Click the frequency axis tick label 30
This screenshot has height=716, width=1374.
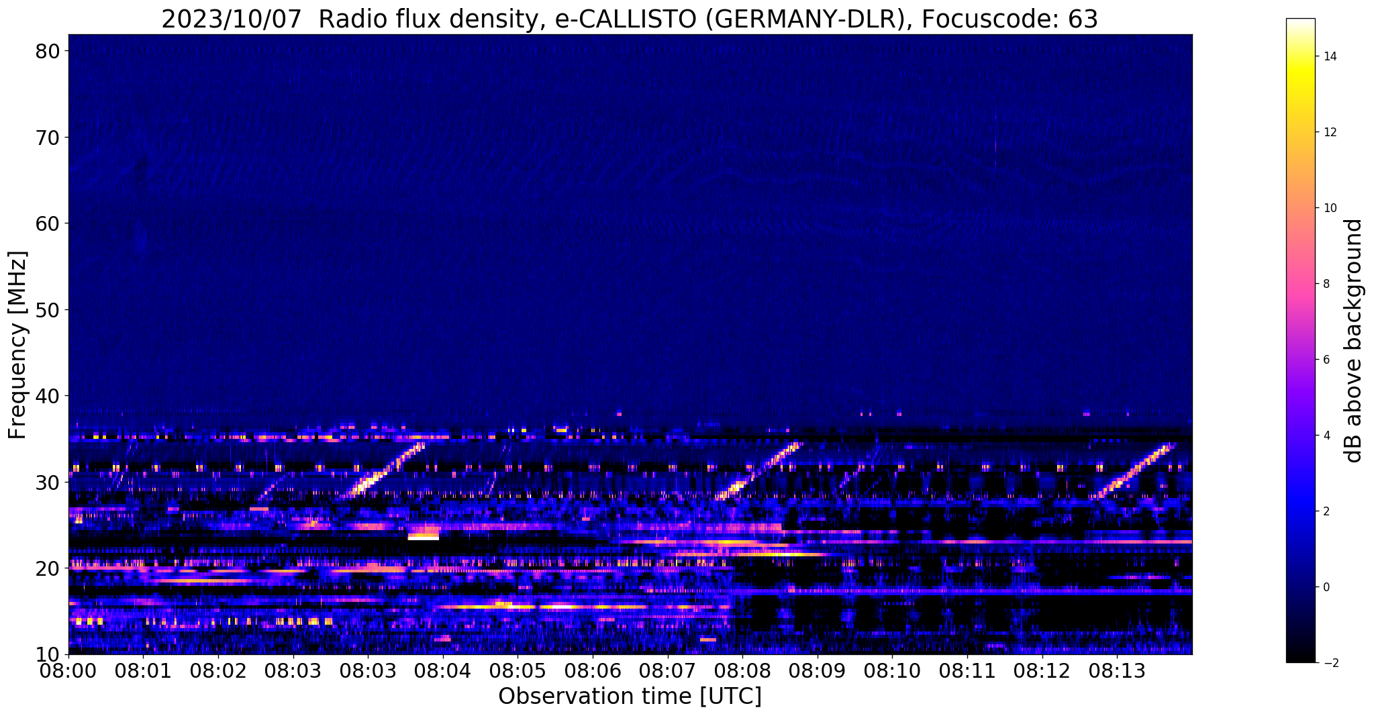tap(48, 482)
